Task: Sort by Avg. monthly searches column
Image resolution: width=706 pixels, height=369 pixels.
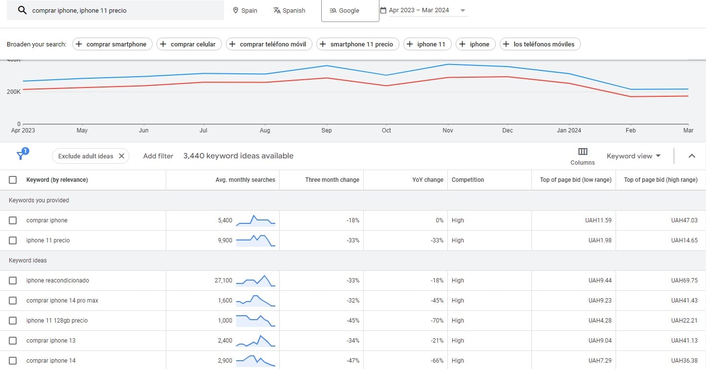Action: click(245, 180)
